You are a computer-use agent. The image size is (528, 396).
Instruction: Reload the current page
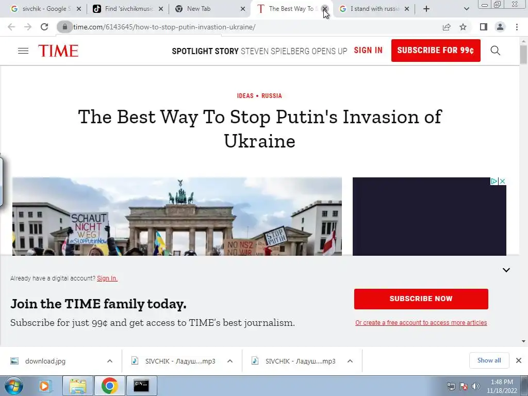44,27
